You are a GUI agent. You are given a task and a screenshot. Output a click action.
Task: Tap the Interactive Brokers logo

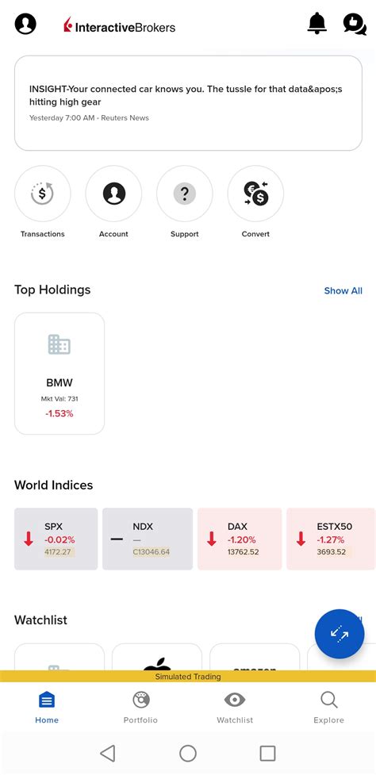tap(119, 25)
